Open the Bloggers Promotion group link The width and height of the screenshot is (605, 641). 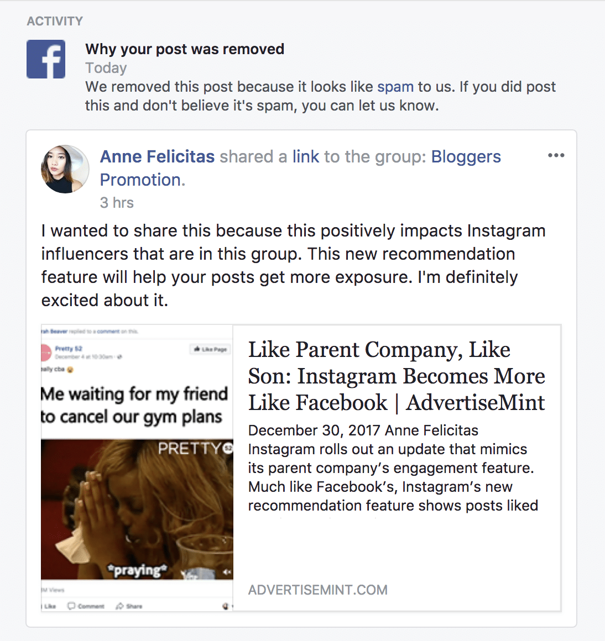(x=466, y=156)
